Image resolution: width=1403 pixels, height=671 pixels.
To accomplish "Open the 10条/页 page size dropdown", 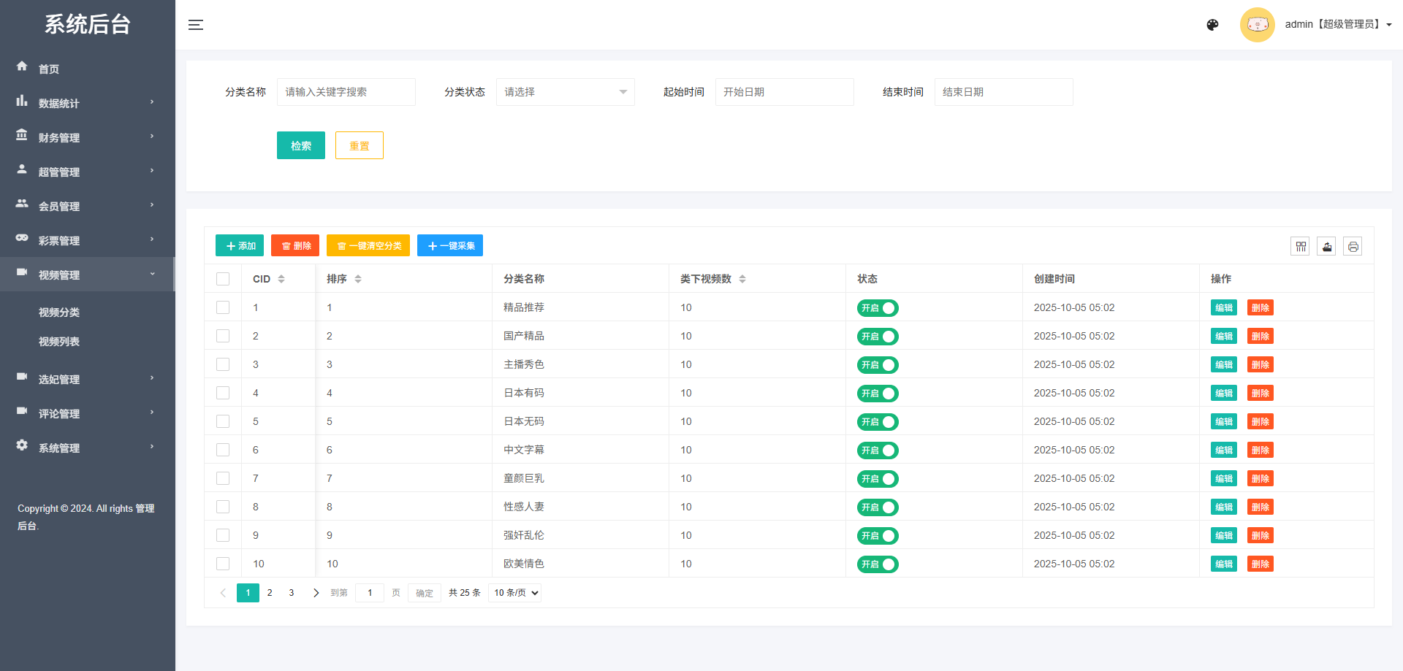I will point(514,592).
